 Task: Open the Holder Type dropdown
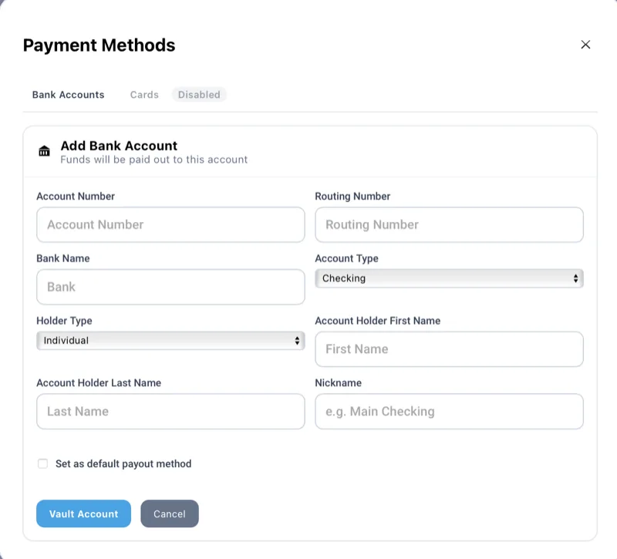[170, 340]
